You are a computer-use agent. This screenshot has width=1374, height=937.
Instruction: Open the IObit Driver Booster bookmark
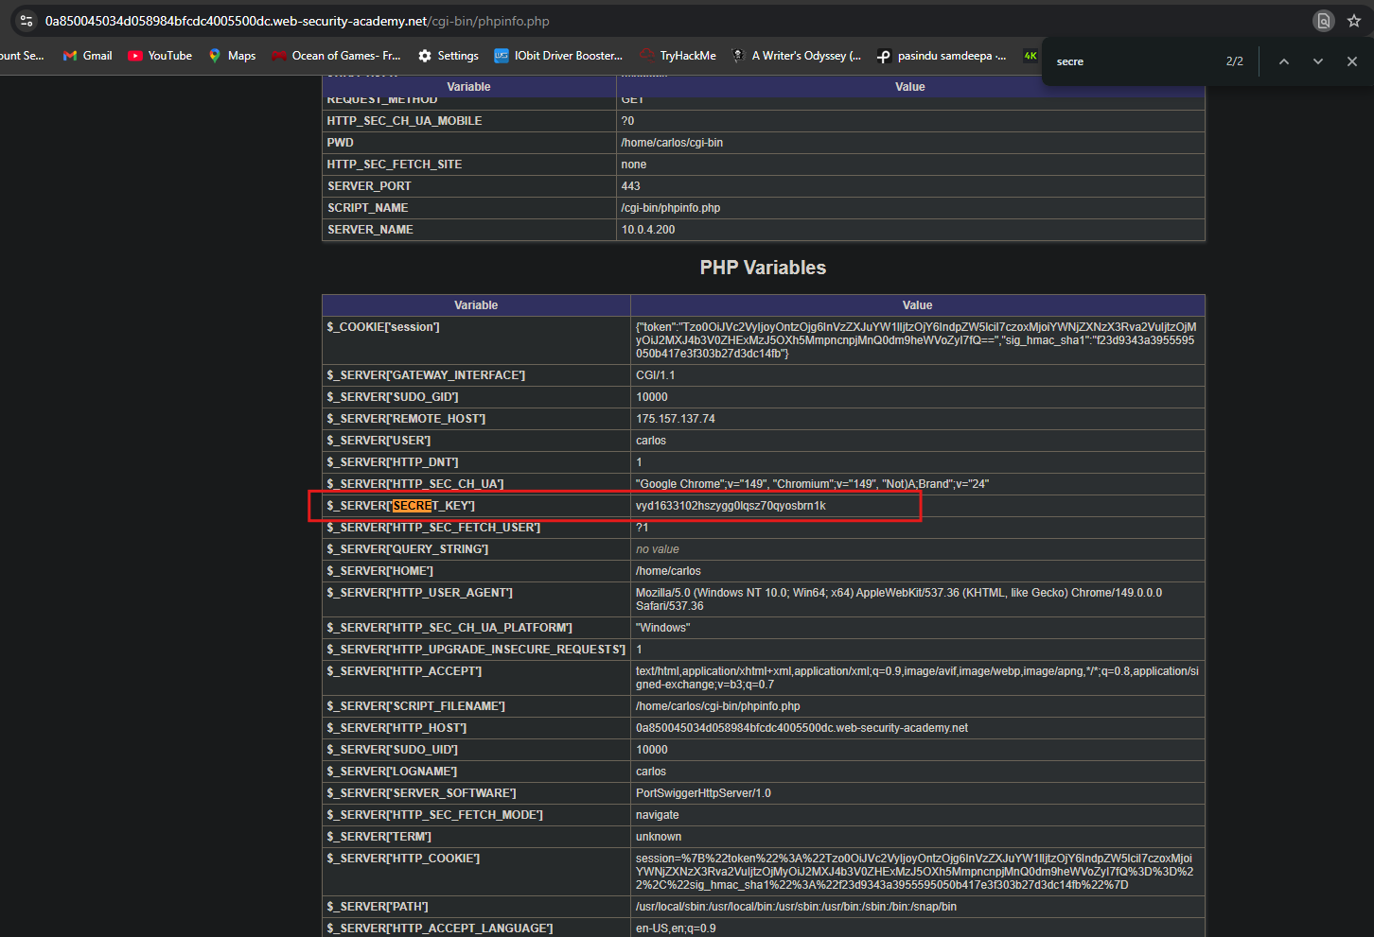[x=558, y=56]
